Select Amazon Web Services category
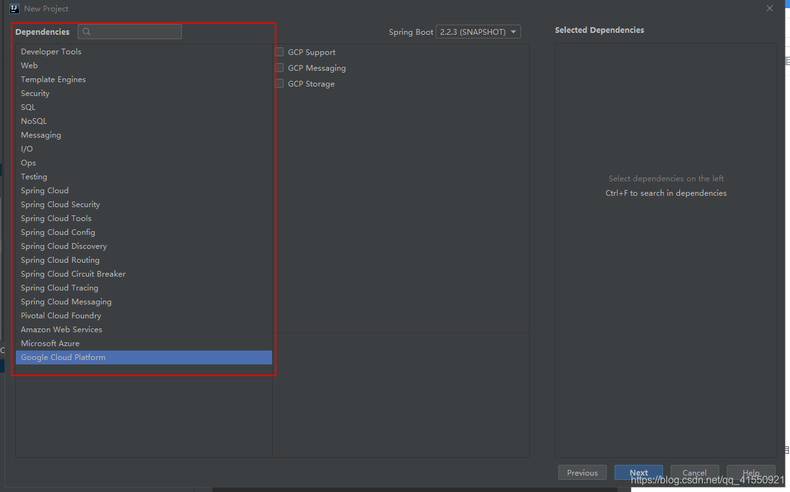The width and height of the screenshot is (790, 492). coord(144,330)
